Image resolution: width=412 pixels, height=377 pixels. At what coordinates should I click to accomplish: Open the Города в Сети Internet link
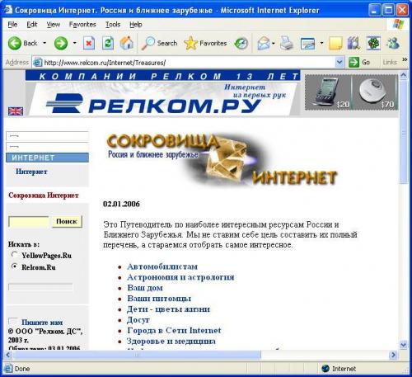(x=174, y=330)
